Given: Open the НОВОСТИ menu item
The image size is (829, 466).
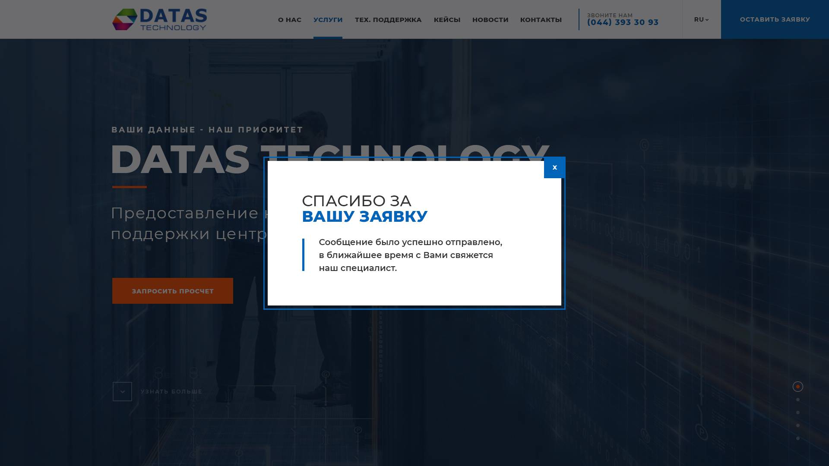Looking at the screenshot, I should (490, 20).
